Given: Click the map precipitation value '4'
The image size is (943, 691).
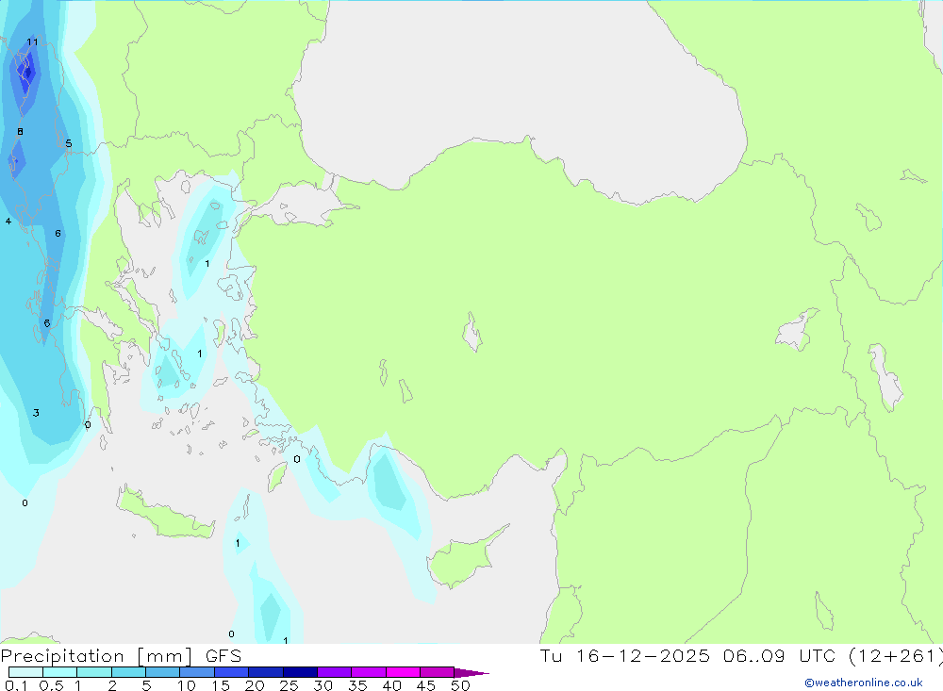Looking at the screenshot, I should 8,222.
